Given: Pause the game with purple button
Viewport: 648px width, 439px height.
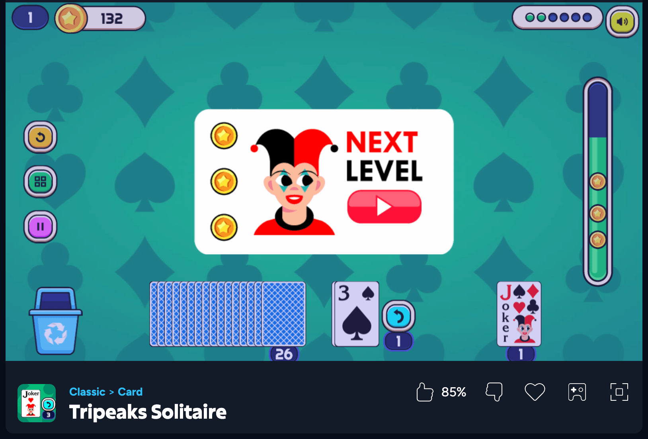Looking at the screenshot, I should (x=40, y=227).
